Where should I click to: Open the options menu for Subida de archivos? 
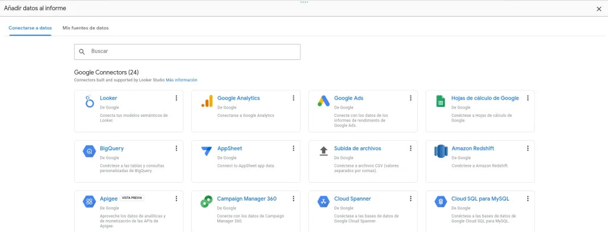tap(411, 148)
